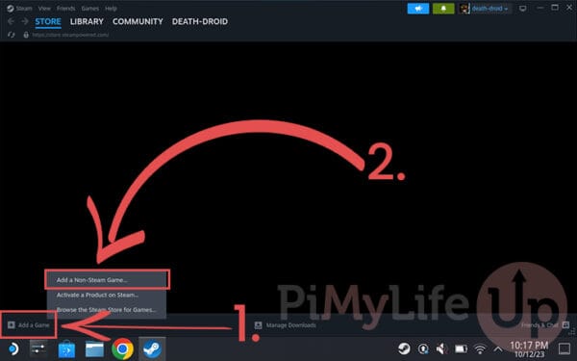The width and height of the screenshot is (577, 361).
Task: Open the Dolphin file manager
Action: click(x=94, y=349)
